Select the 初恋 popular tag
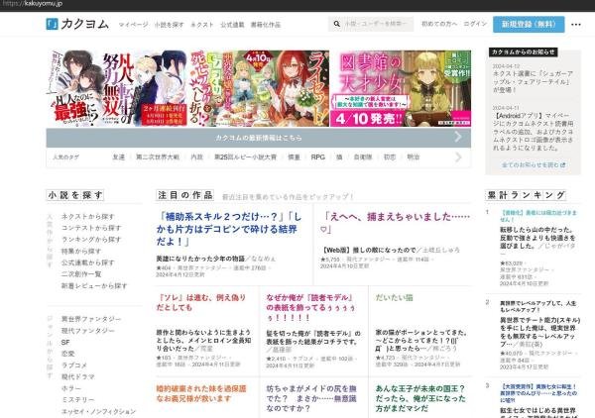 point(390,157)
